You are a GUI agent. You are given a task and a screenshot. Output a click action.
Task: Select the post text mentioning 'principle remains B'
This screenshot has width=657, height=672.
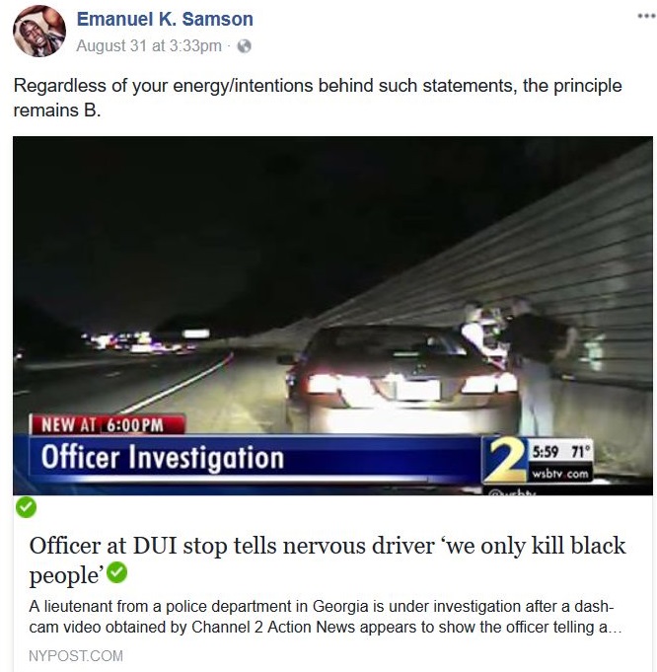click(x=318, y=98)
